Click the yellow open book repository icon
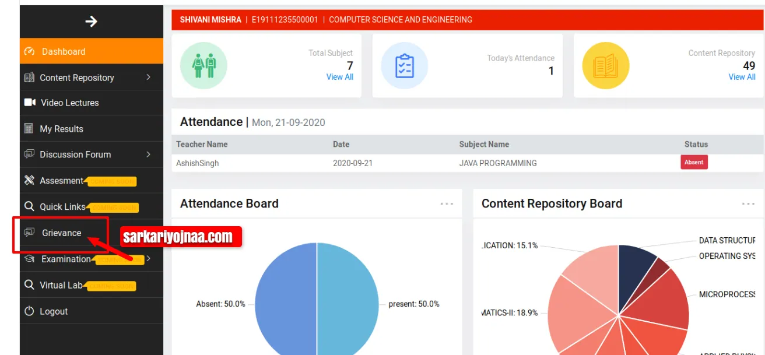Screen dimensions: 765x355 [605, 65]
